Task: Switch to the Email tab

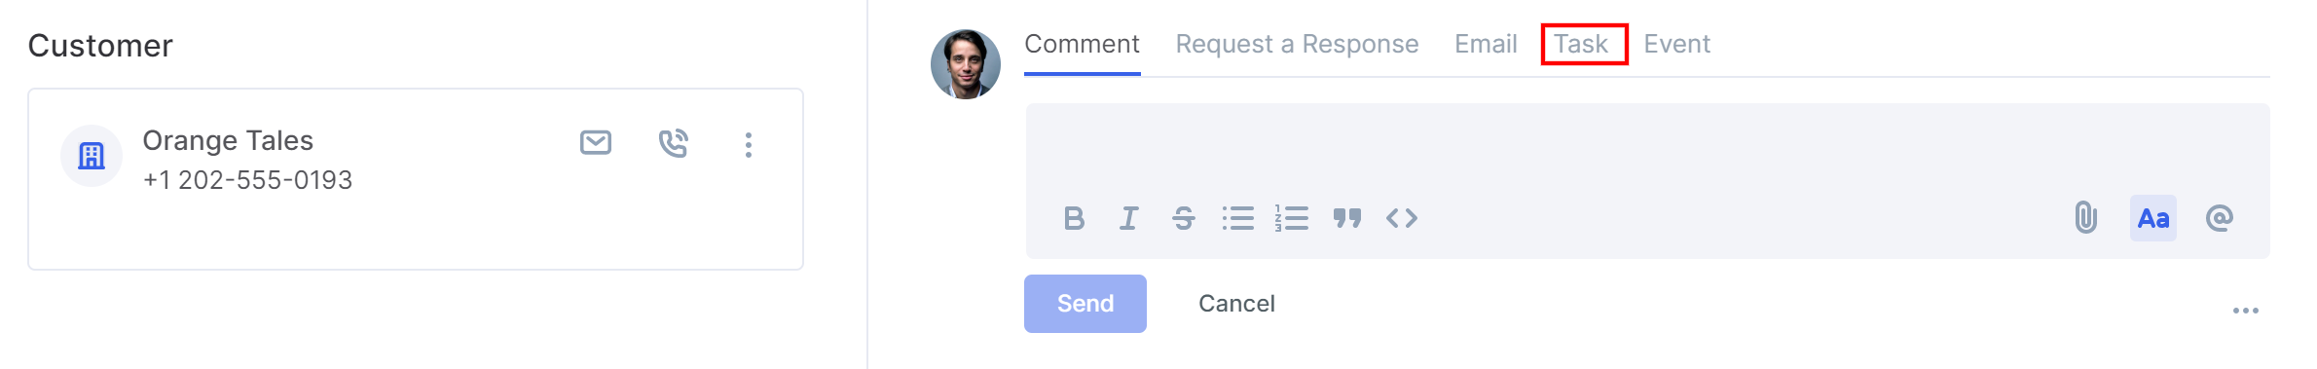Action: pyautogui.click(x=1486, y=44)
